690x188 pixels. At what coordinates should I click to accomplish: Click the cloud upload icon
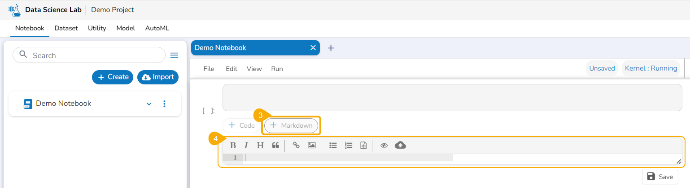click(x=400, y=145)
